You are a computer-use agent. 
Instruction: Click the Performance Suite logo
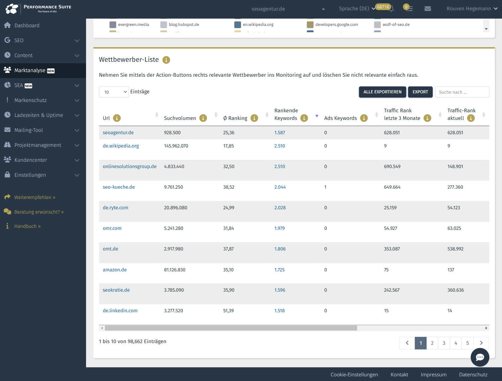point(39,9)
